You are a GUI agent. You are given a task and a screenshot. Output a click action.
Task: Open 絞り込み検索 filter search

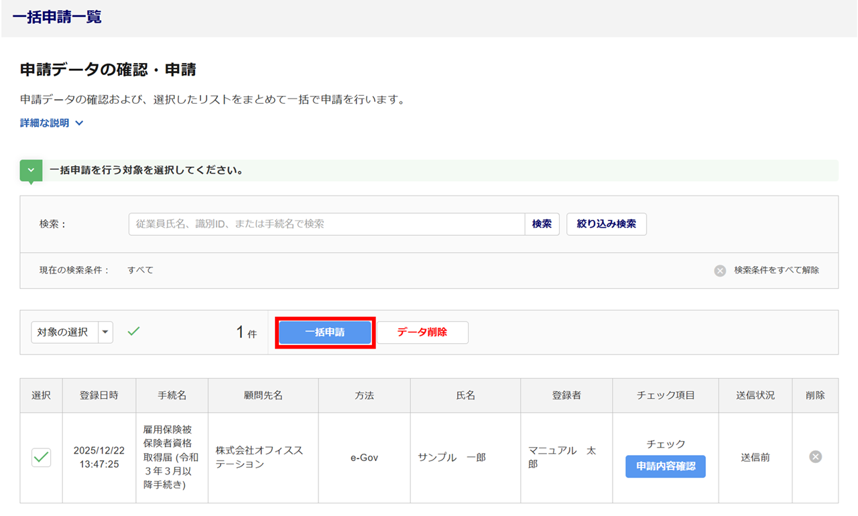pos(607,224)
